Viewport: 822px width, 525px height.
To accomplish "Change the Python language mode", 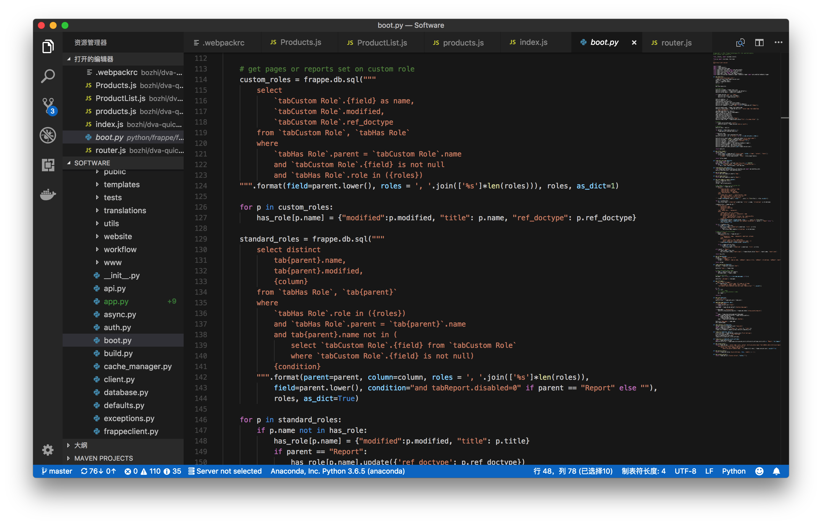I will pyautogui.click(x=733, y=471).
